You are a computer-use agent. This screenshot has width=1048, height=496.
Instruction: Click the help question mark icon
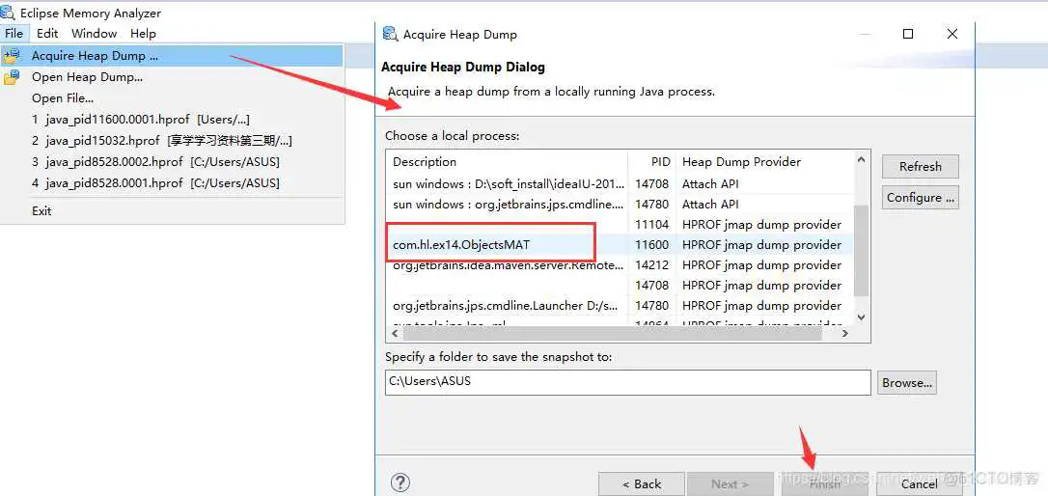click(400, 483)
